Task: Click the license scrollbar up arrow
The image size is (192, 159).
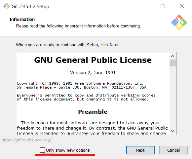Action: pyautogui.click(x=173, y=56)
